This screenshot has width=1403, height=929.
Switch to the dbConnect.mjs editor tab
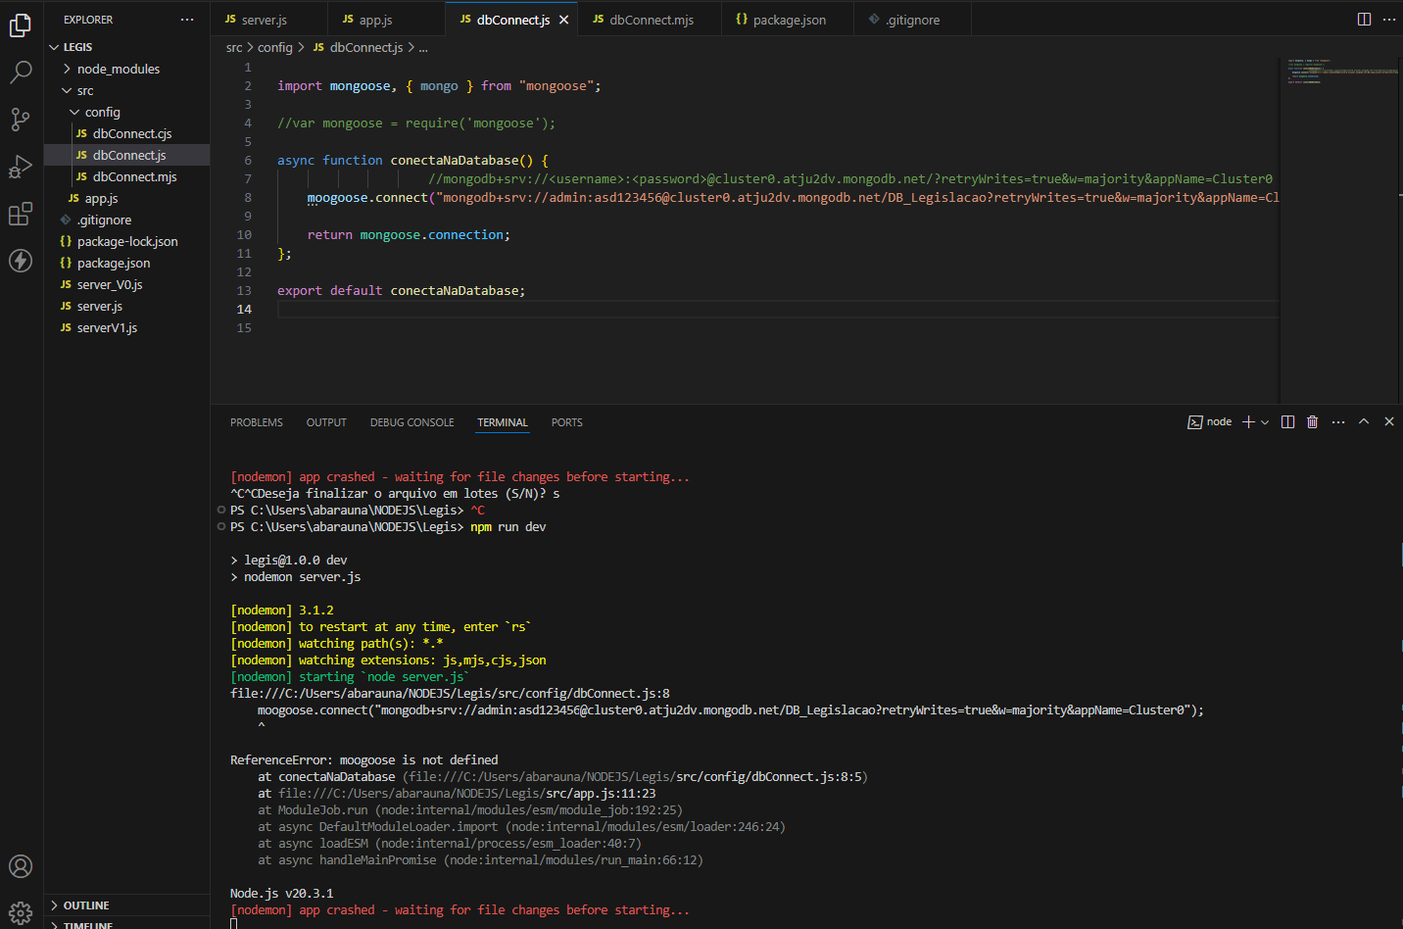point(651,20)
